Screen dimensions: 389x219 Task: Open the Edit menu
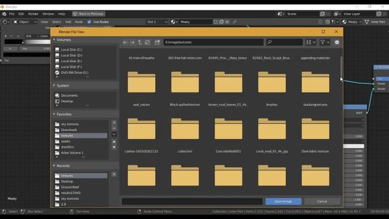pos(21,14)
